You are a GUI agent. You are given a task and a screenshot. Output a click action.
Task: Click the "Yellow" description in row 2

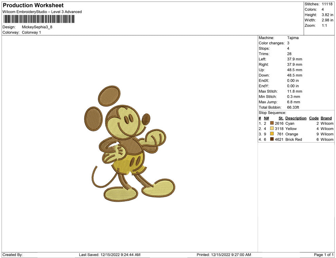click(291, 129)
